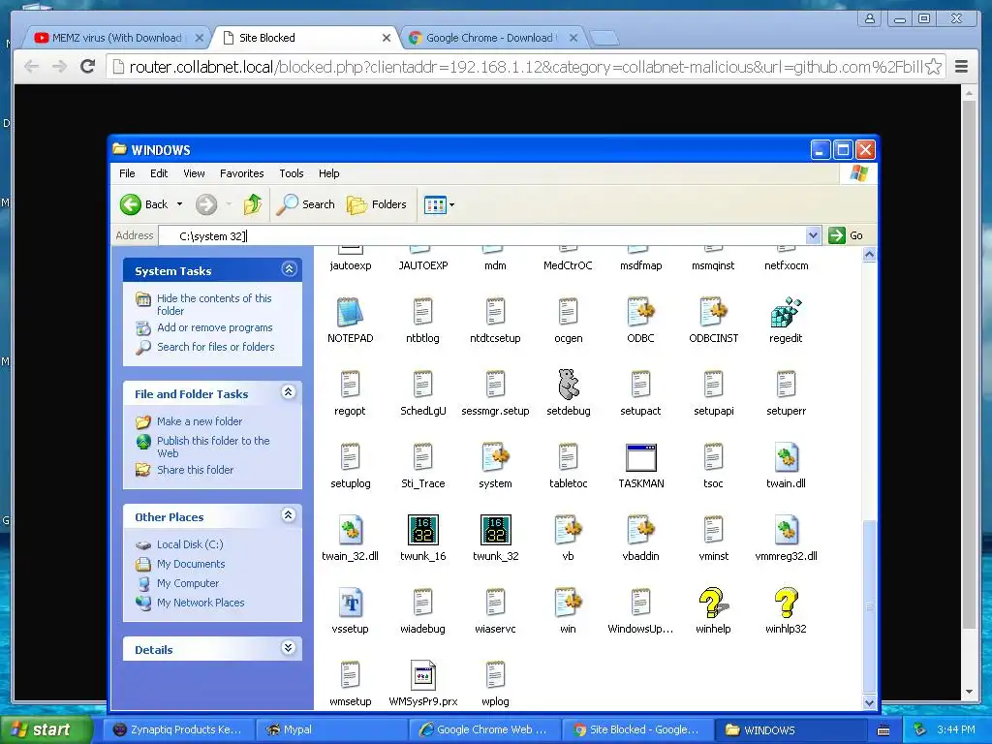Select the win configuration file icon
Screen dimensions: 992x744
tap(568, 603)
